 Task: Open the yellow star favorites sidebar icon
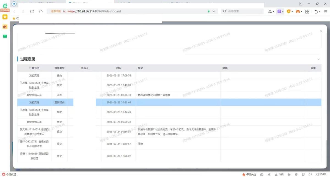[5, 17]
